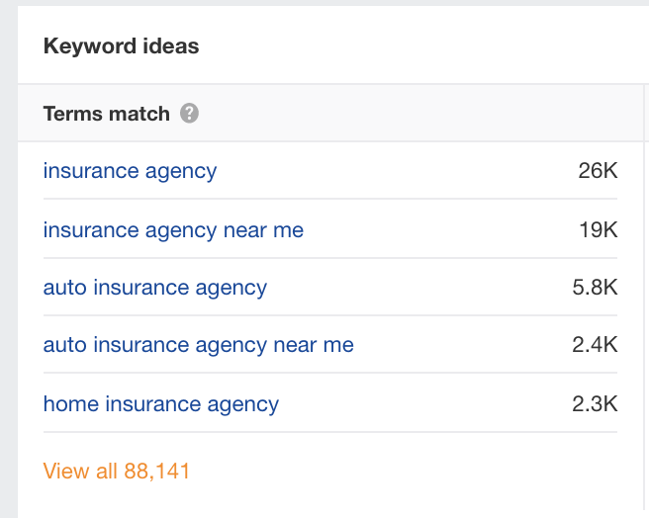Viewport: 649px width, 518px height.
Task: Click the 26K search volume value
Action: tap(598, 170)
